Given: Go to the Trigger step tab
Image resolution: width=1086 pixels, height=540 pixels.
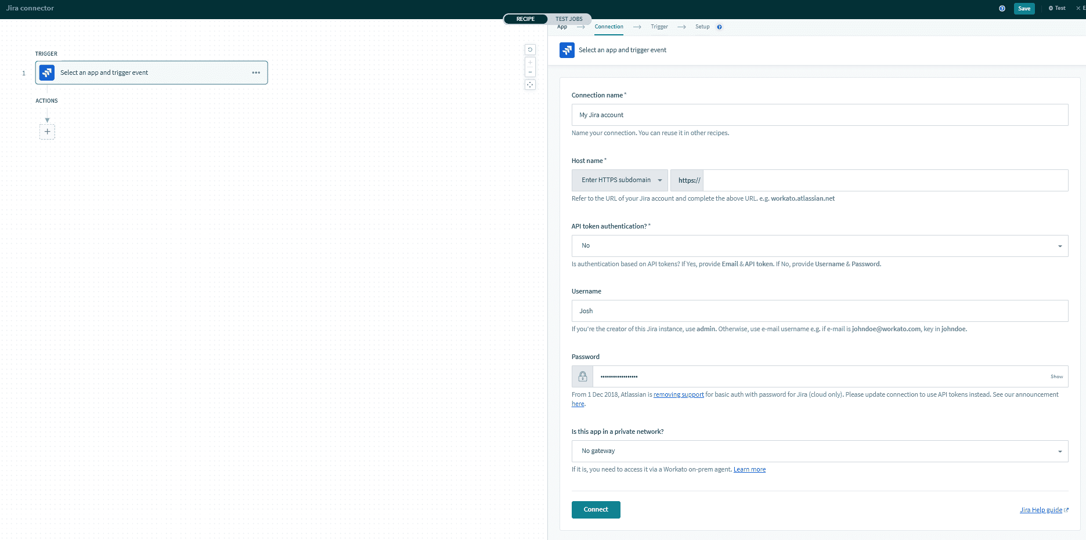Looking at the screenshot, I should point(659,27).
